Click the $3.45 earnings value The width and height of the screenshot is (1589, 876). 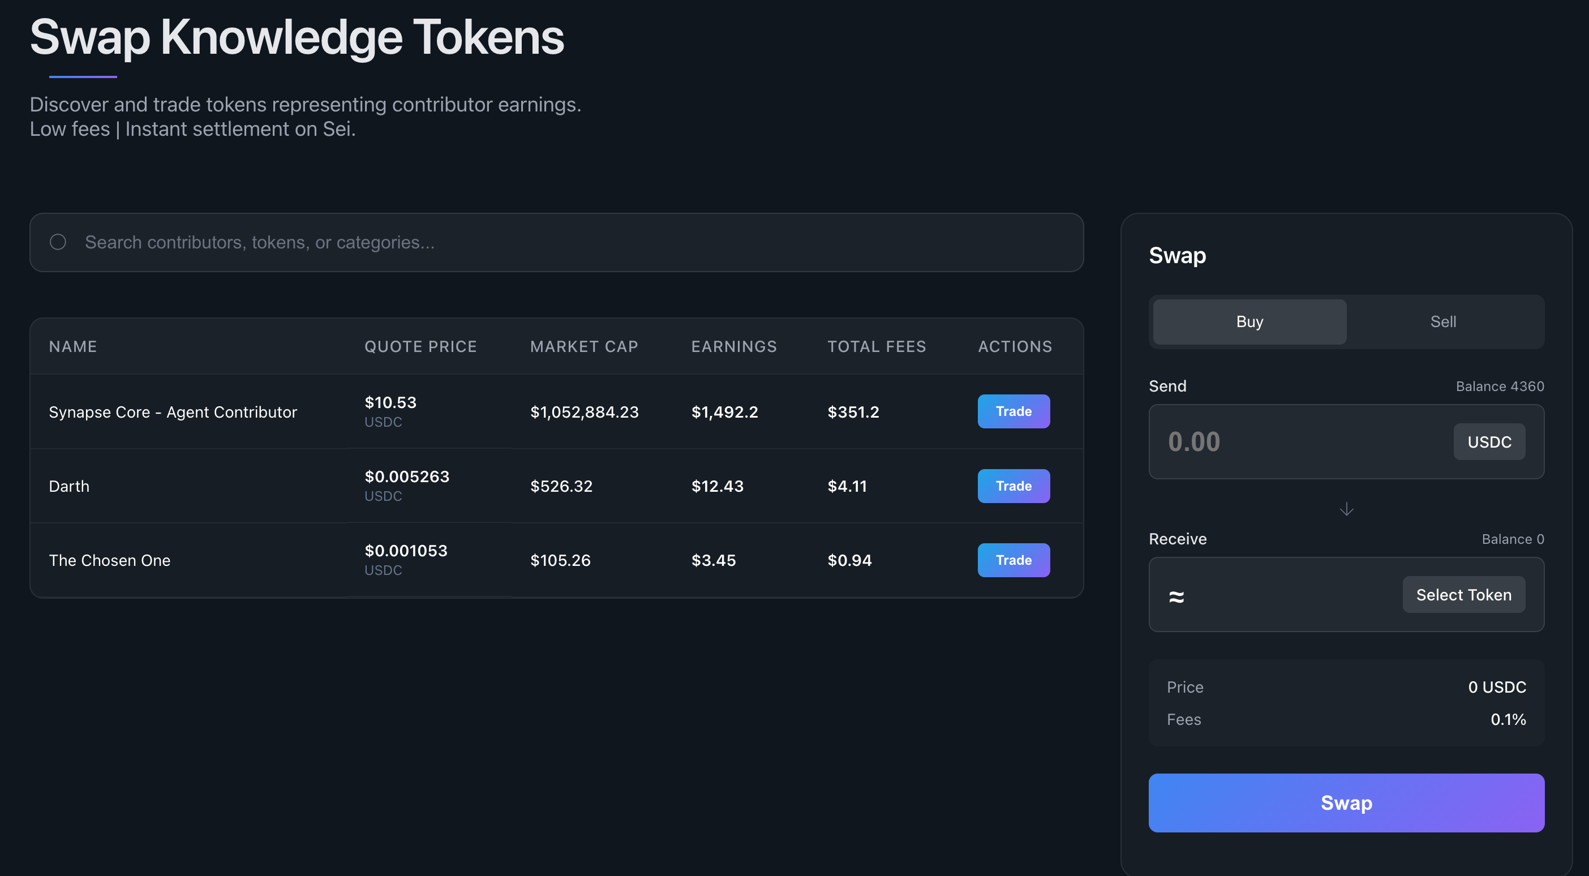coord(713,560)
